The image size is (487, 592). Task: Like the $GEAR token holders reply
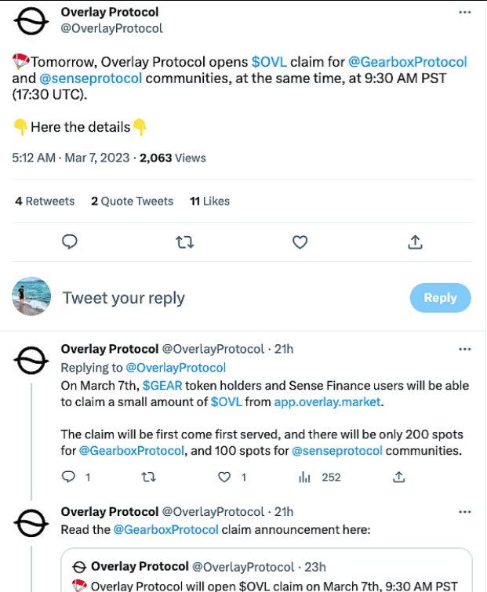(x=225, y=477)
